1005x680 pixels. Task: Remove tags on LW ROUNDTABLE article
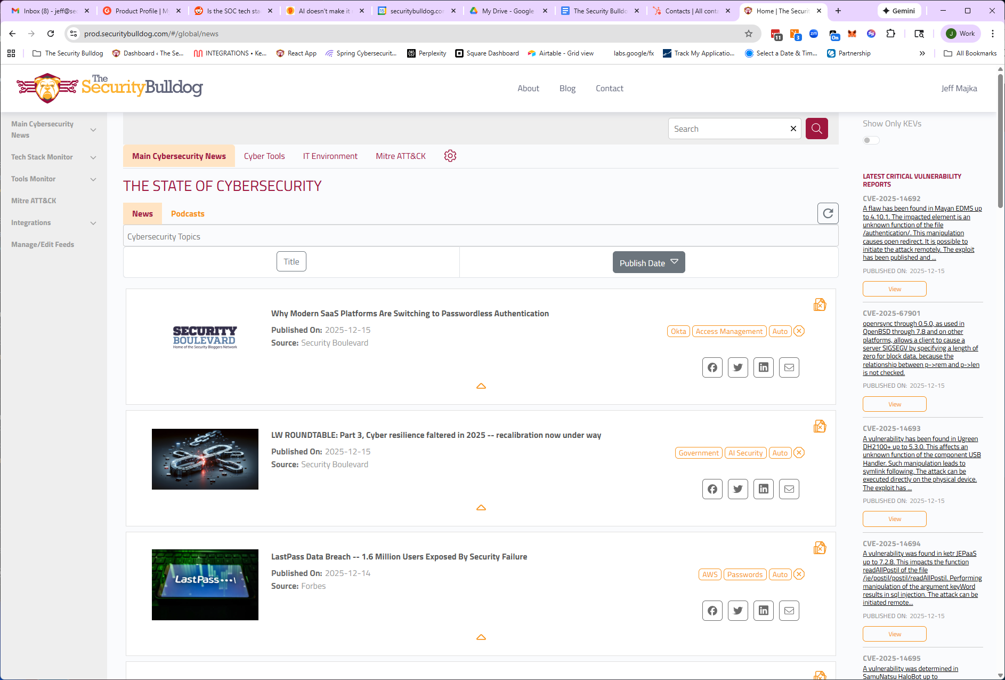pos(799,453)
